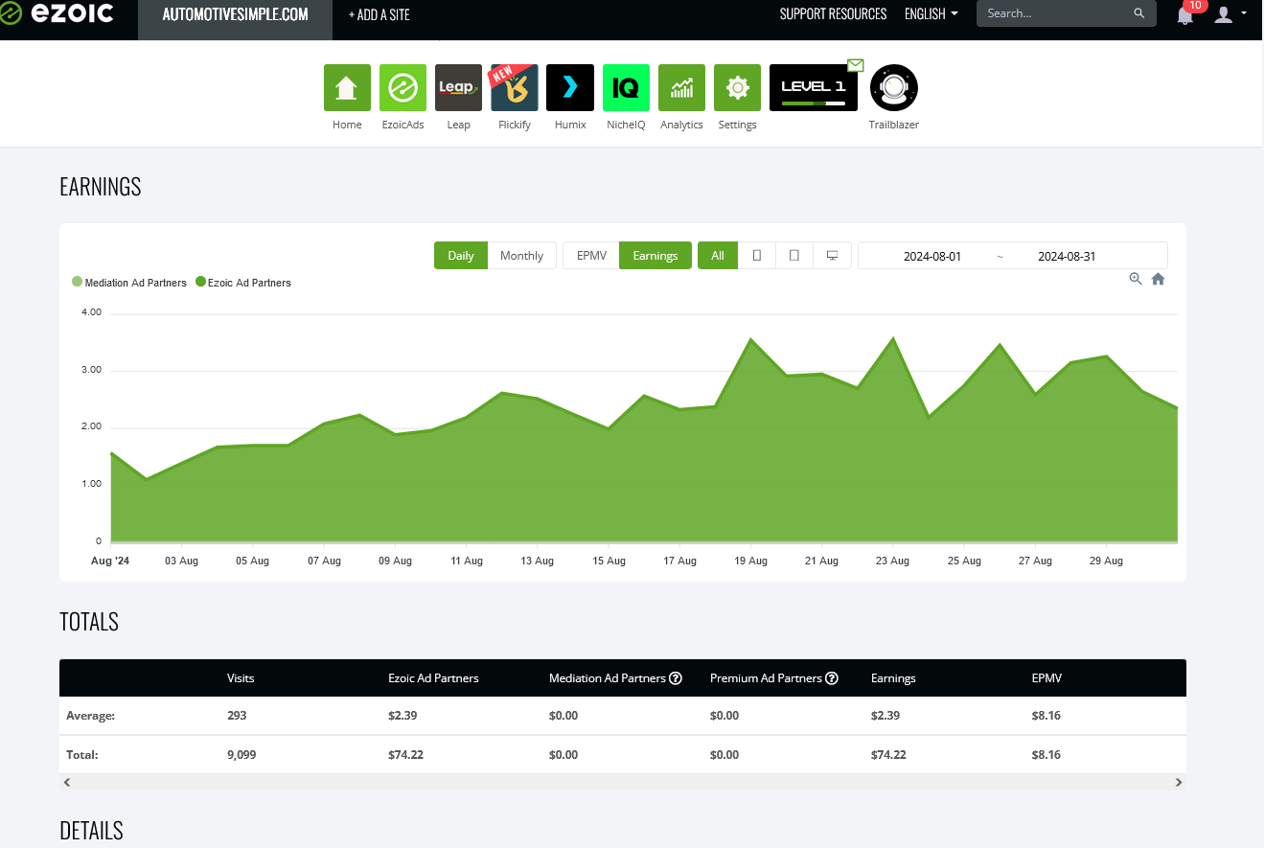Click the table scroll left arrow
Image resolution: width=1265 pixels, height=848 pixels.
[x=67, y=783]
